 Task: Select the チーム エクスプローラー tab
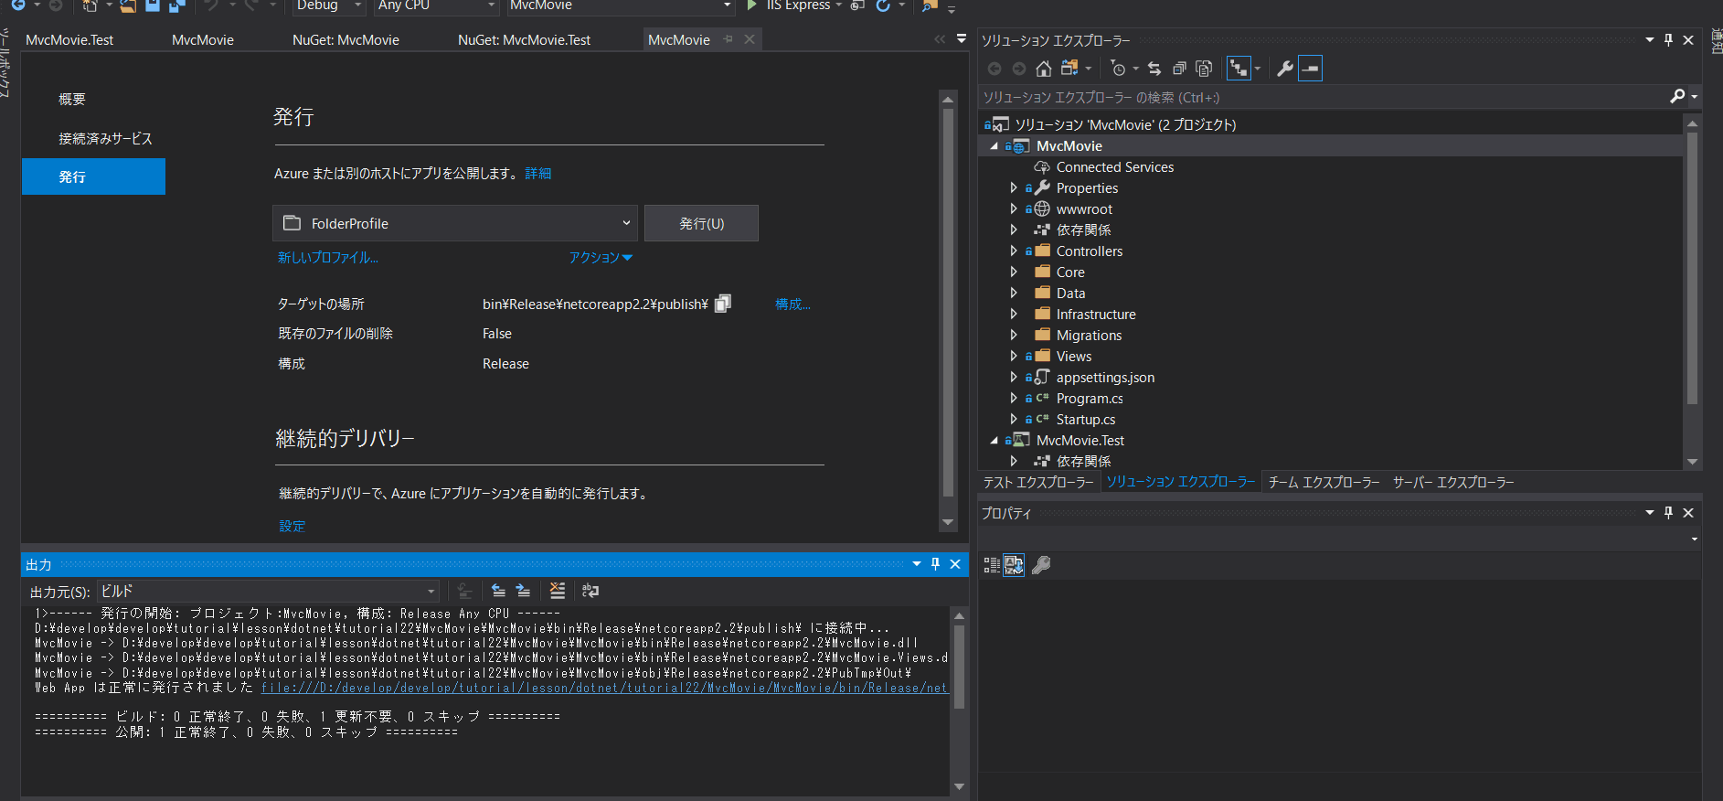(1324, 483)
